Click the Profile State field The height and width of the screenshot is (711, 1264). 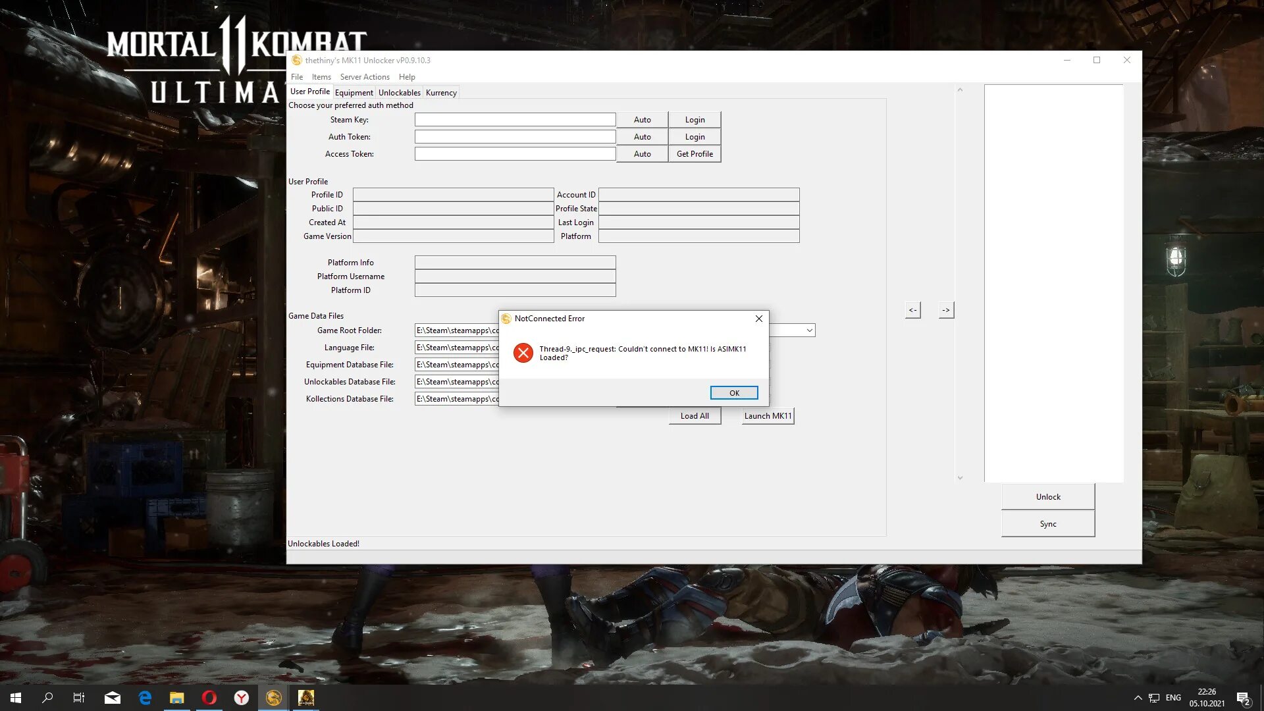[698, 209]
